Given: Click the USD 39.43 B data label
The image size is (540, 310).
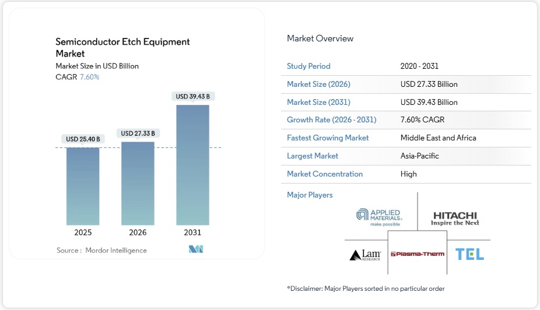Looking at the screenshot, I should [x=192, y=96].
